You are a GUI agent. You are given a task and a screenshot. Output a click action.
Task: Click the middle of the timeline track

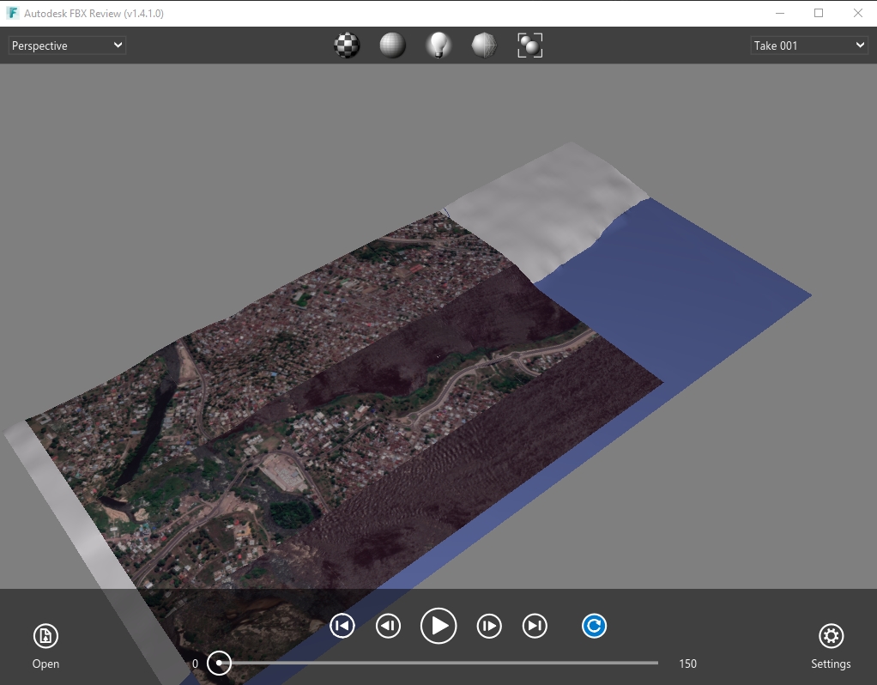tap(438, 663)
